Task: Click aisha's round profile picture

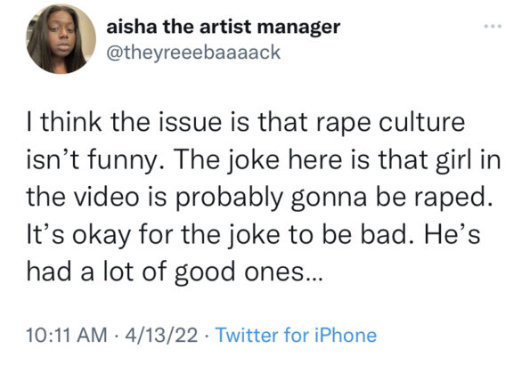Action: click(61, 39)
